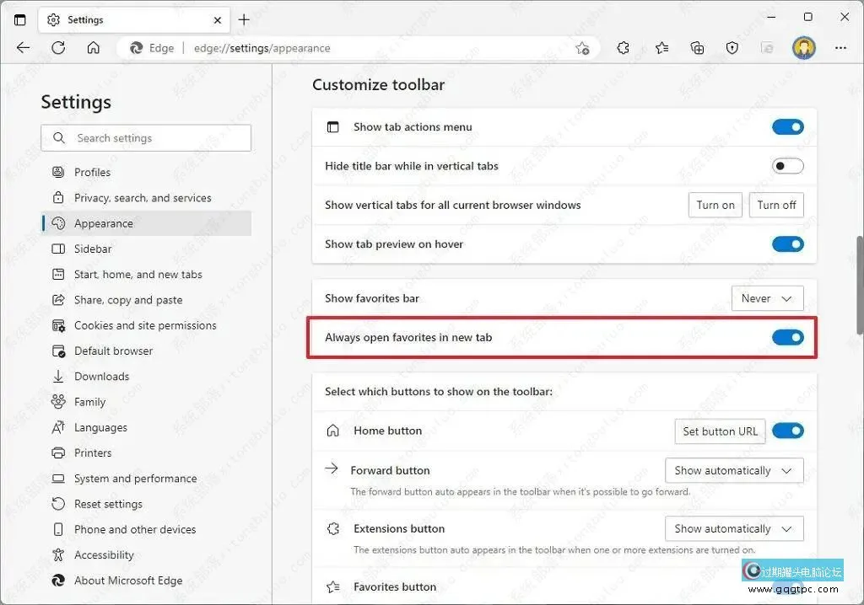This screenshot has height=605, width=864.
Task: Click the Home icon in the toolbar
Action: [x=93, y=48]
